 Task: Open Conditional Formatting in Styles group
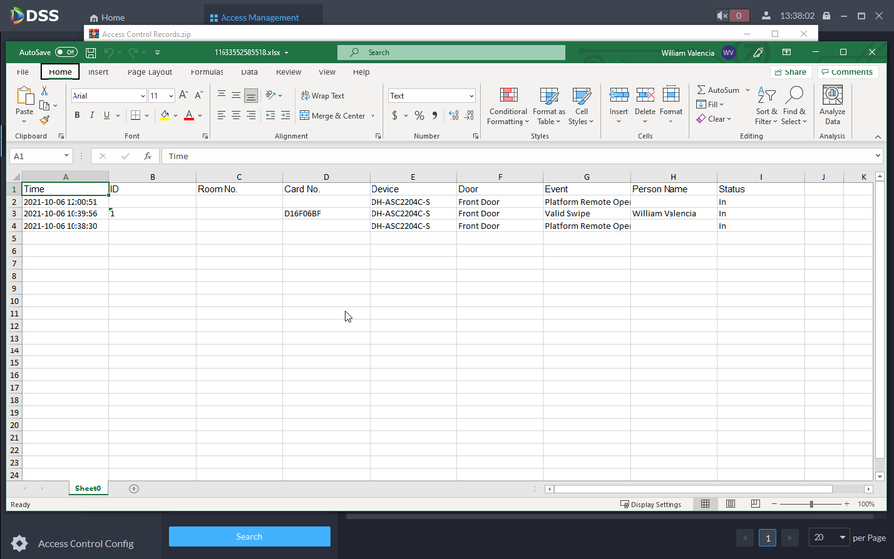pyautogui.click(x=508, y=105)
